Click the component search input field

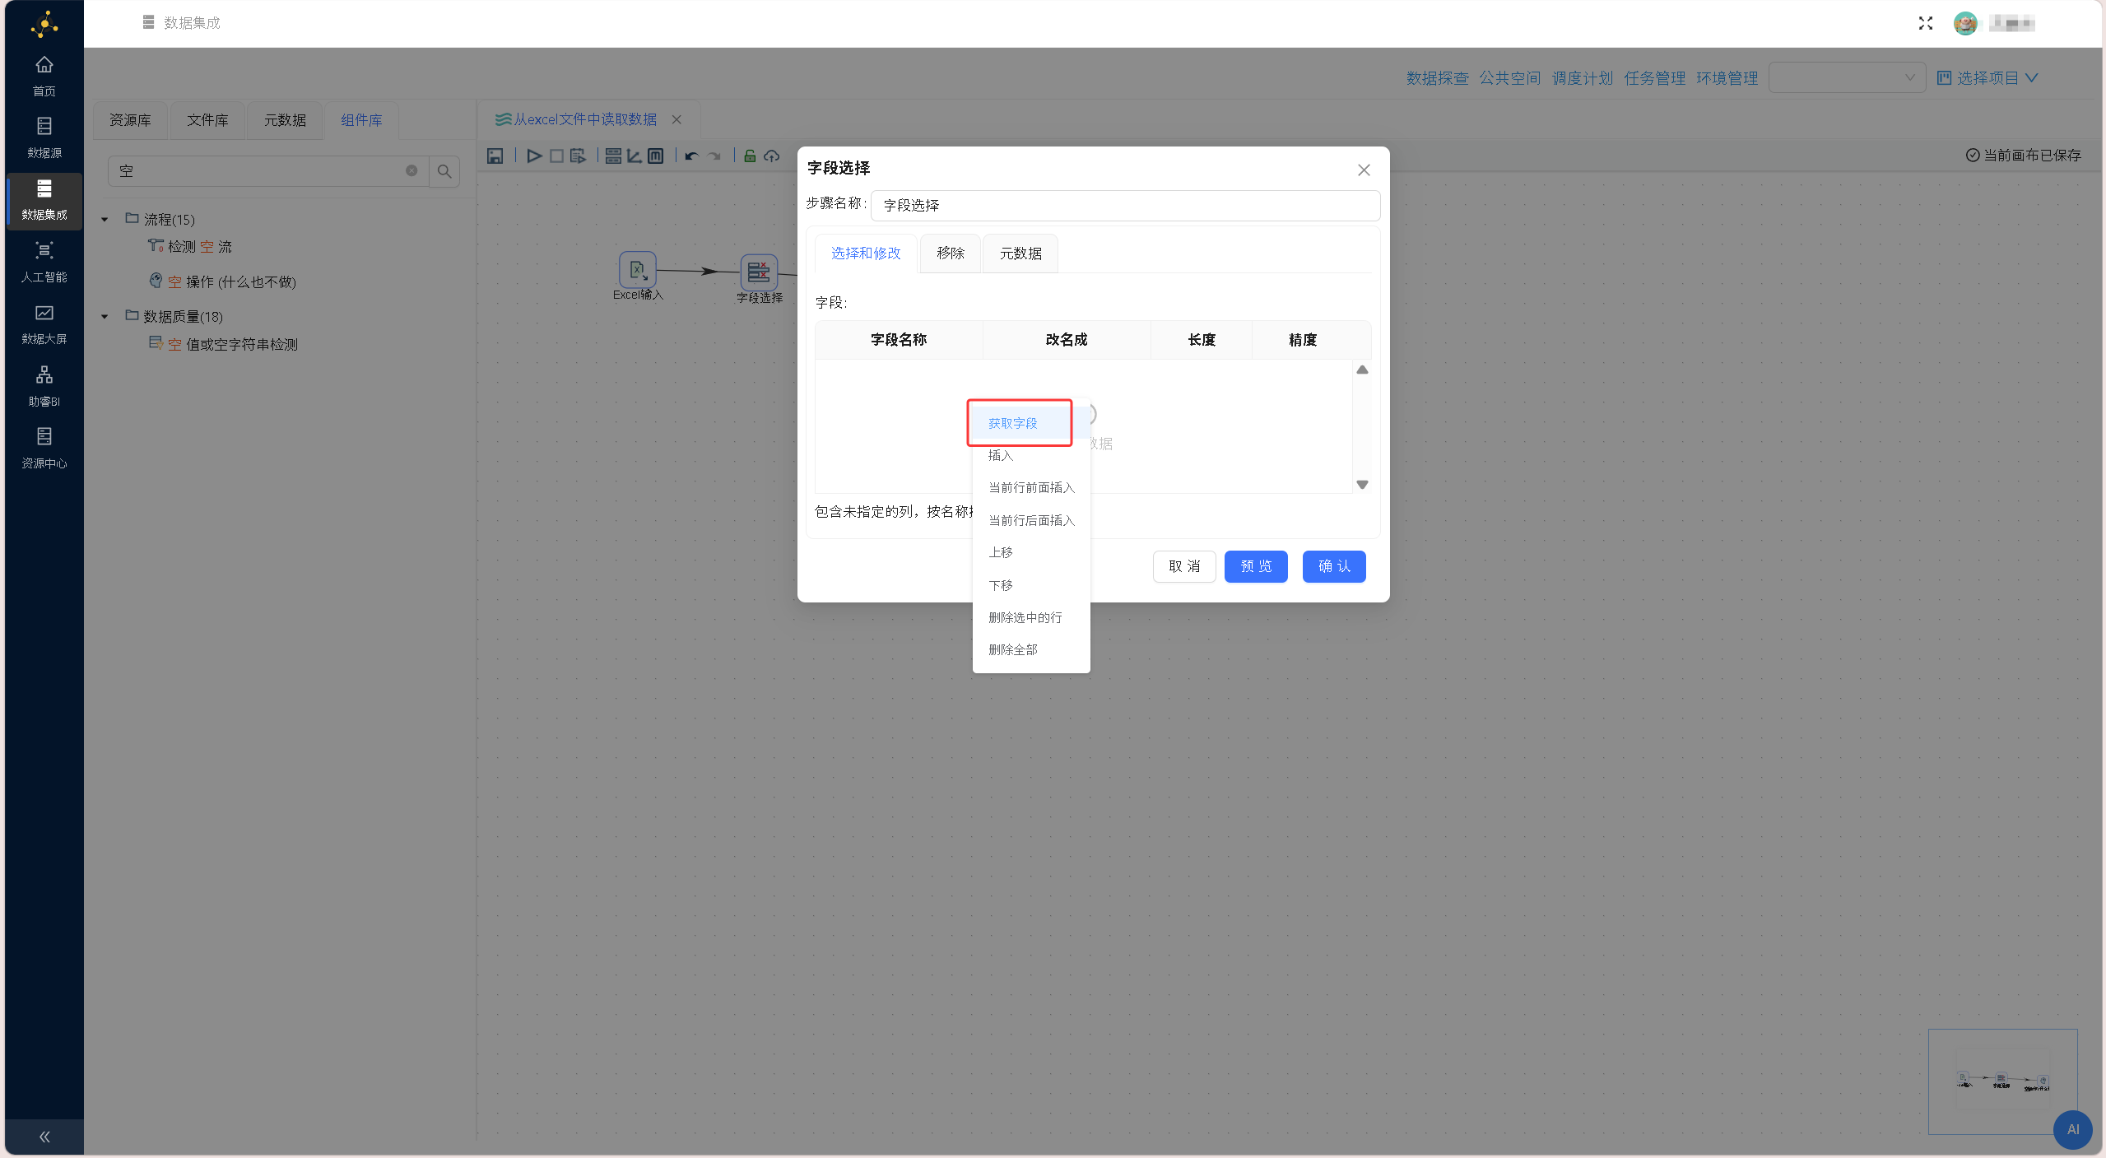[267, 171]
